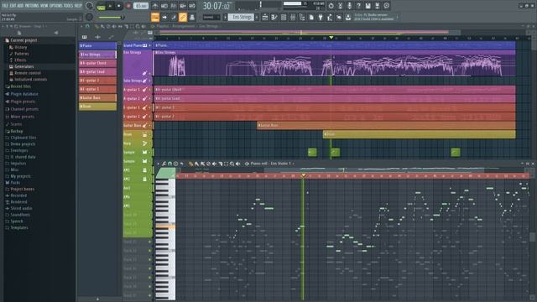
Task: Select the playlist zoom tool
Action: [x=138, y=26]
